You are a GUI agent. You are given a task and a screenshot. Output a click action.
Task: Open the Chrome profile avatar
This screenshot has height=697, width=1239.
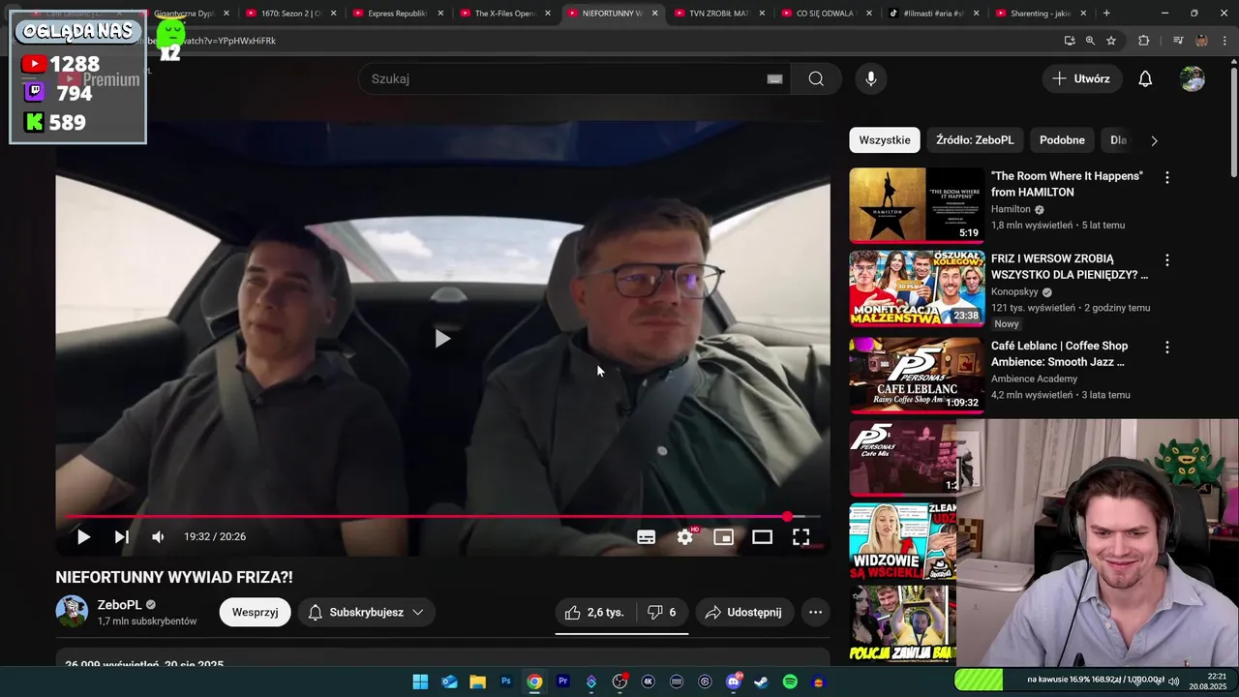tap(1201, 41)
